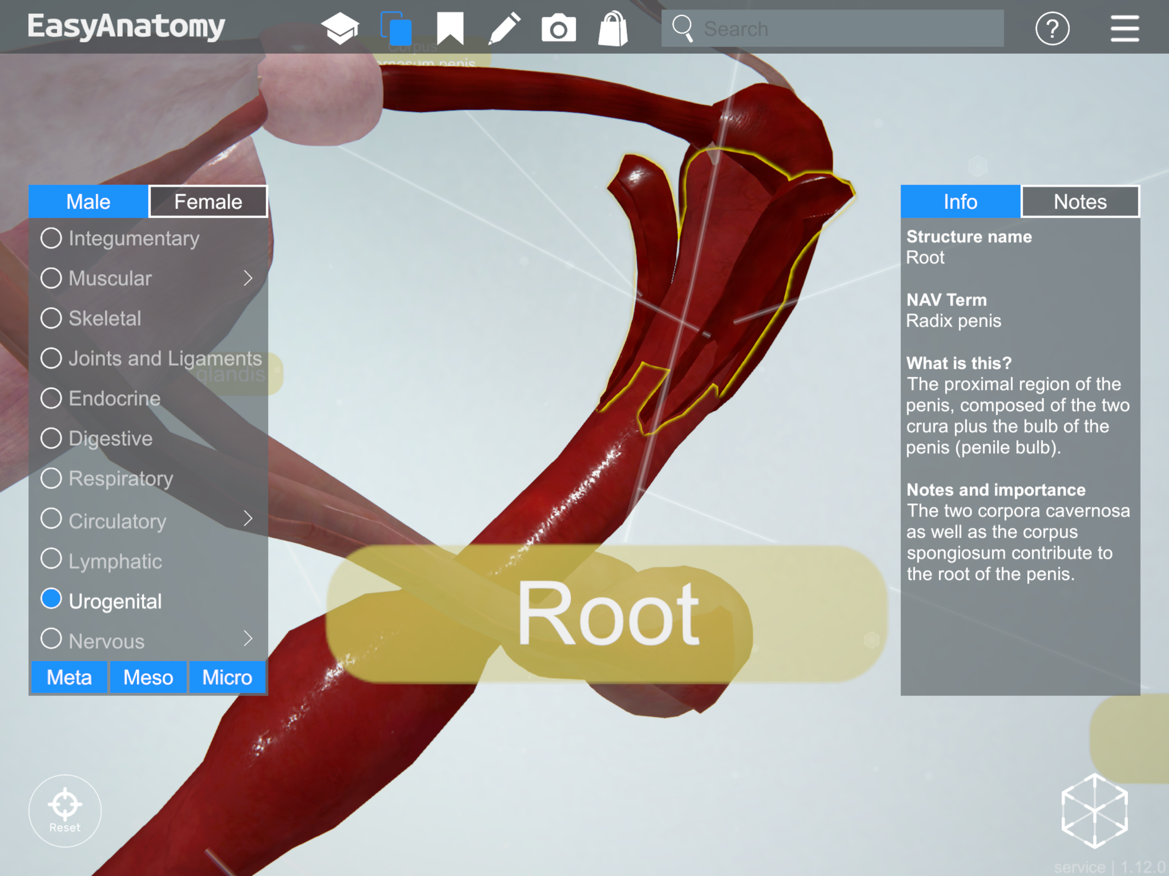Viewport: 1169px width, 876px height.
Task: Select the Muscular system radio button
Action: [51, 278]
